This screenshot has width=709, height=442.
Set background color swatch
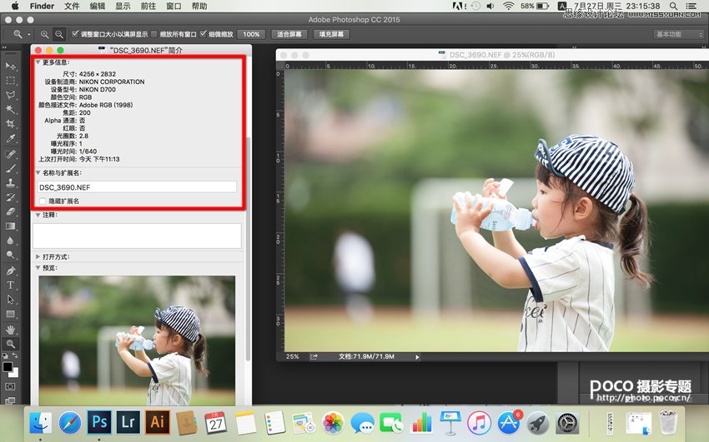(x=15, y=374)
